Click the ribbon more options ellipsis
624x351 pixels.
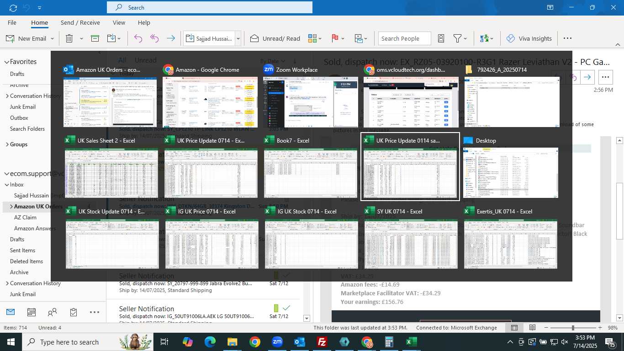pyautogui.click(x=567, y=38)
